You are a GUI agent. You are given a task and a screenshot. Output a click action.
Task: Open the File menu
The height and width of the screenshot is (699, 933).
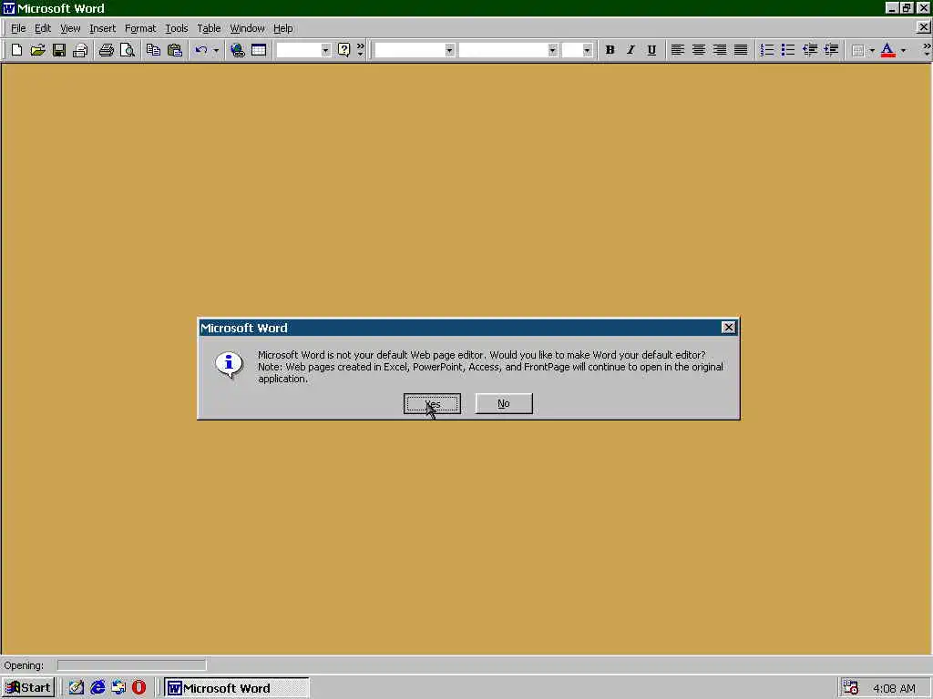click(18, 28)
